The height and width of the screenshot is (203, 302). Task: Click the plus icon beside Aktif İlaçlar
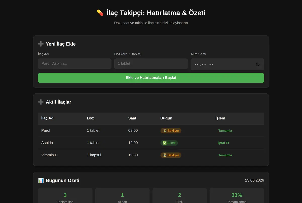tap(41, 102)
